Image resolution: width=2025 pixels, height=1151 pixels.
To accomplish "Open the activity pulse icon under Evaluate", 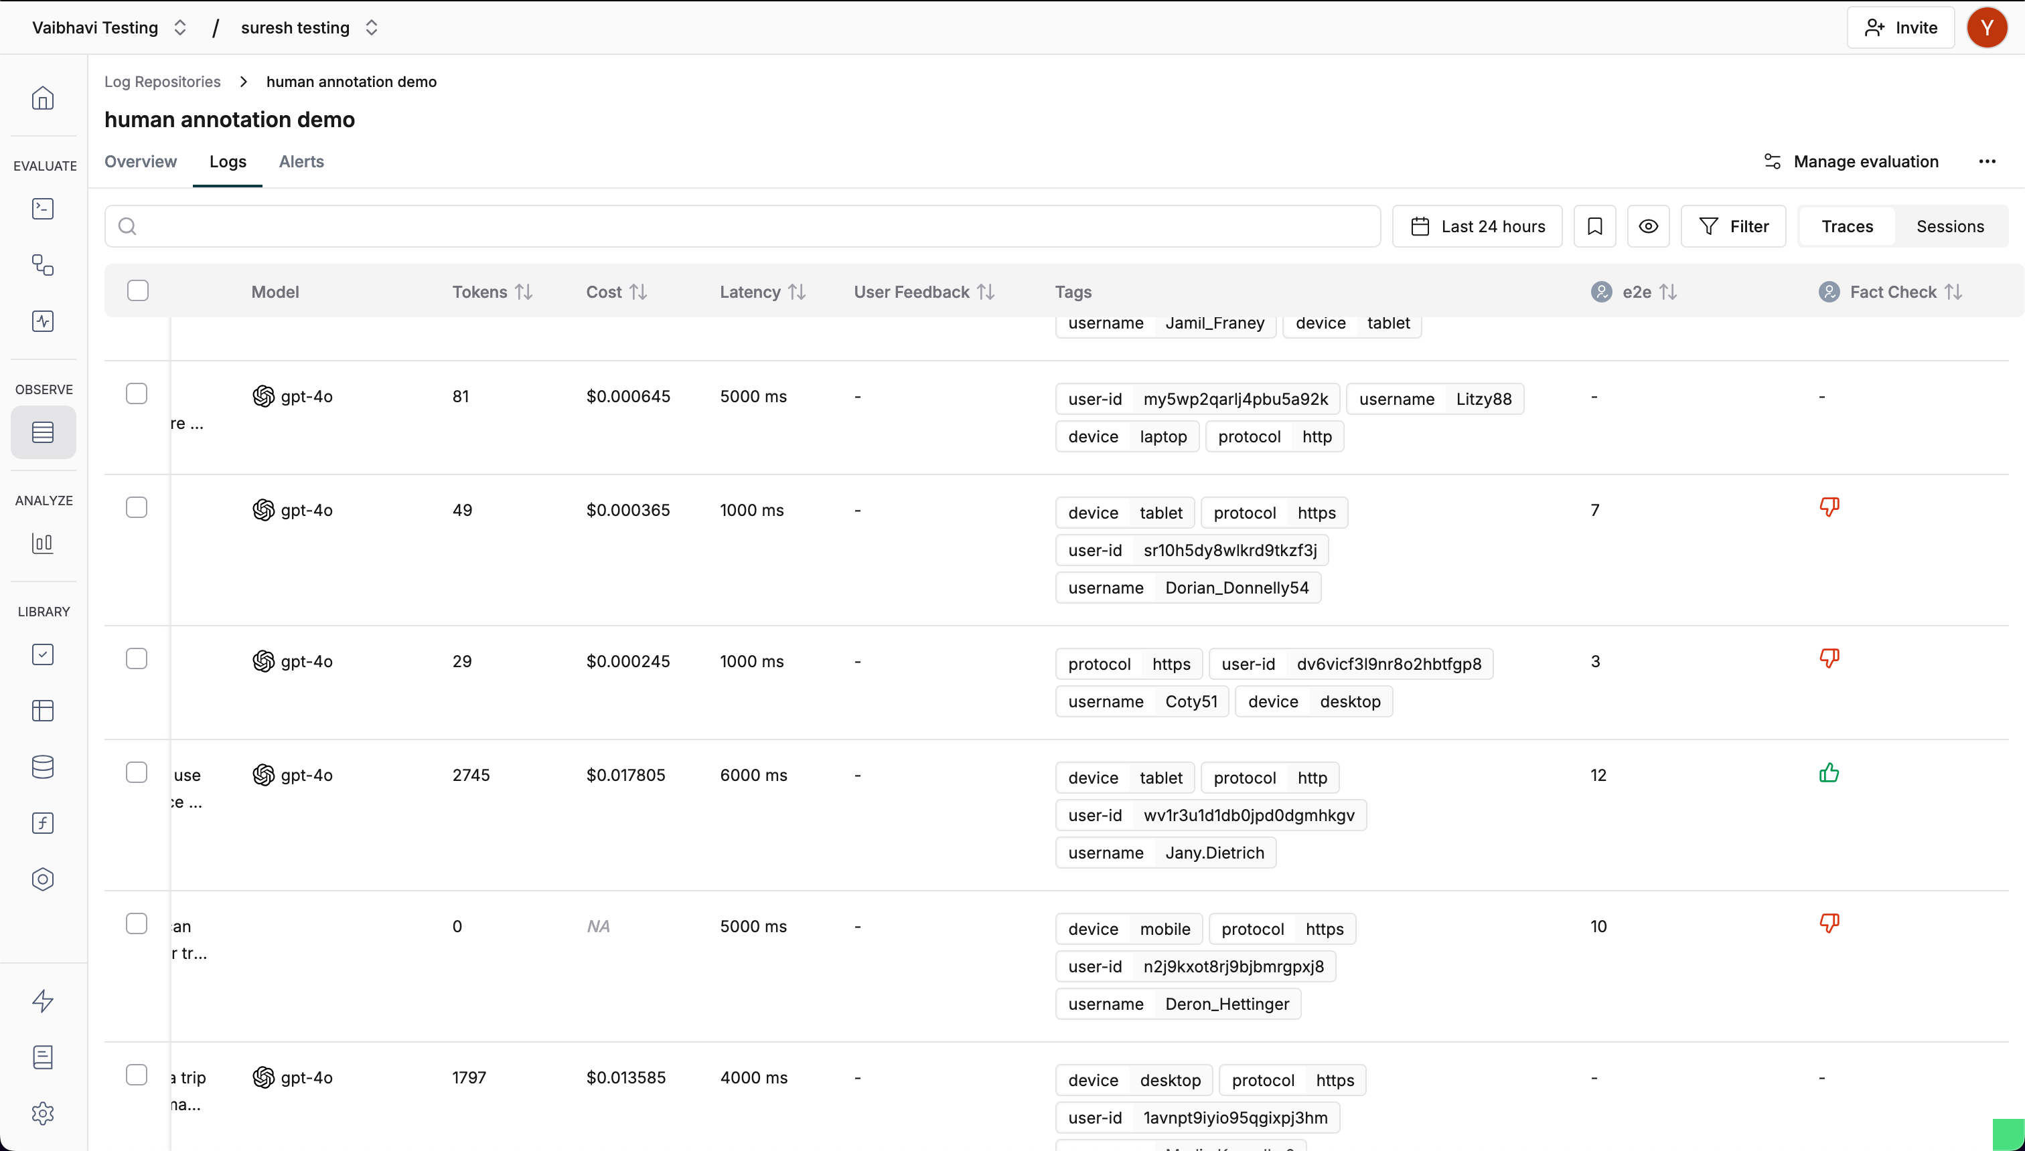I will coord(43,321).
